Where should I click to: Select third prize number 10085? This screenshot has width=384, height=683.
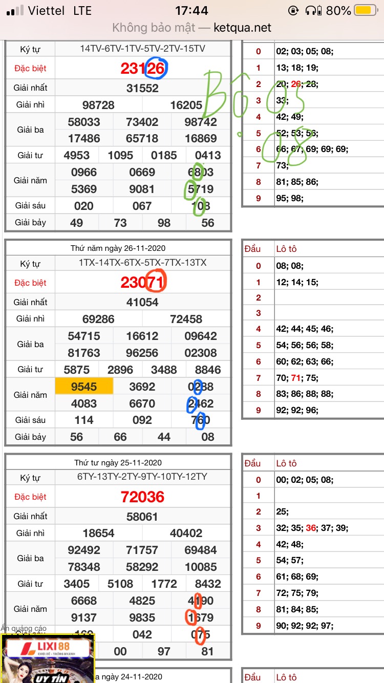tap(201, 567)
